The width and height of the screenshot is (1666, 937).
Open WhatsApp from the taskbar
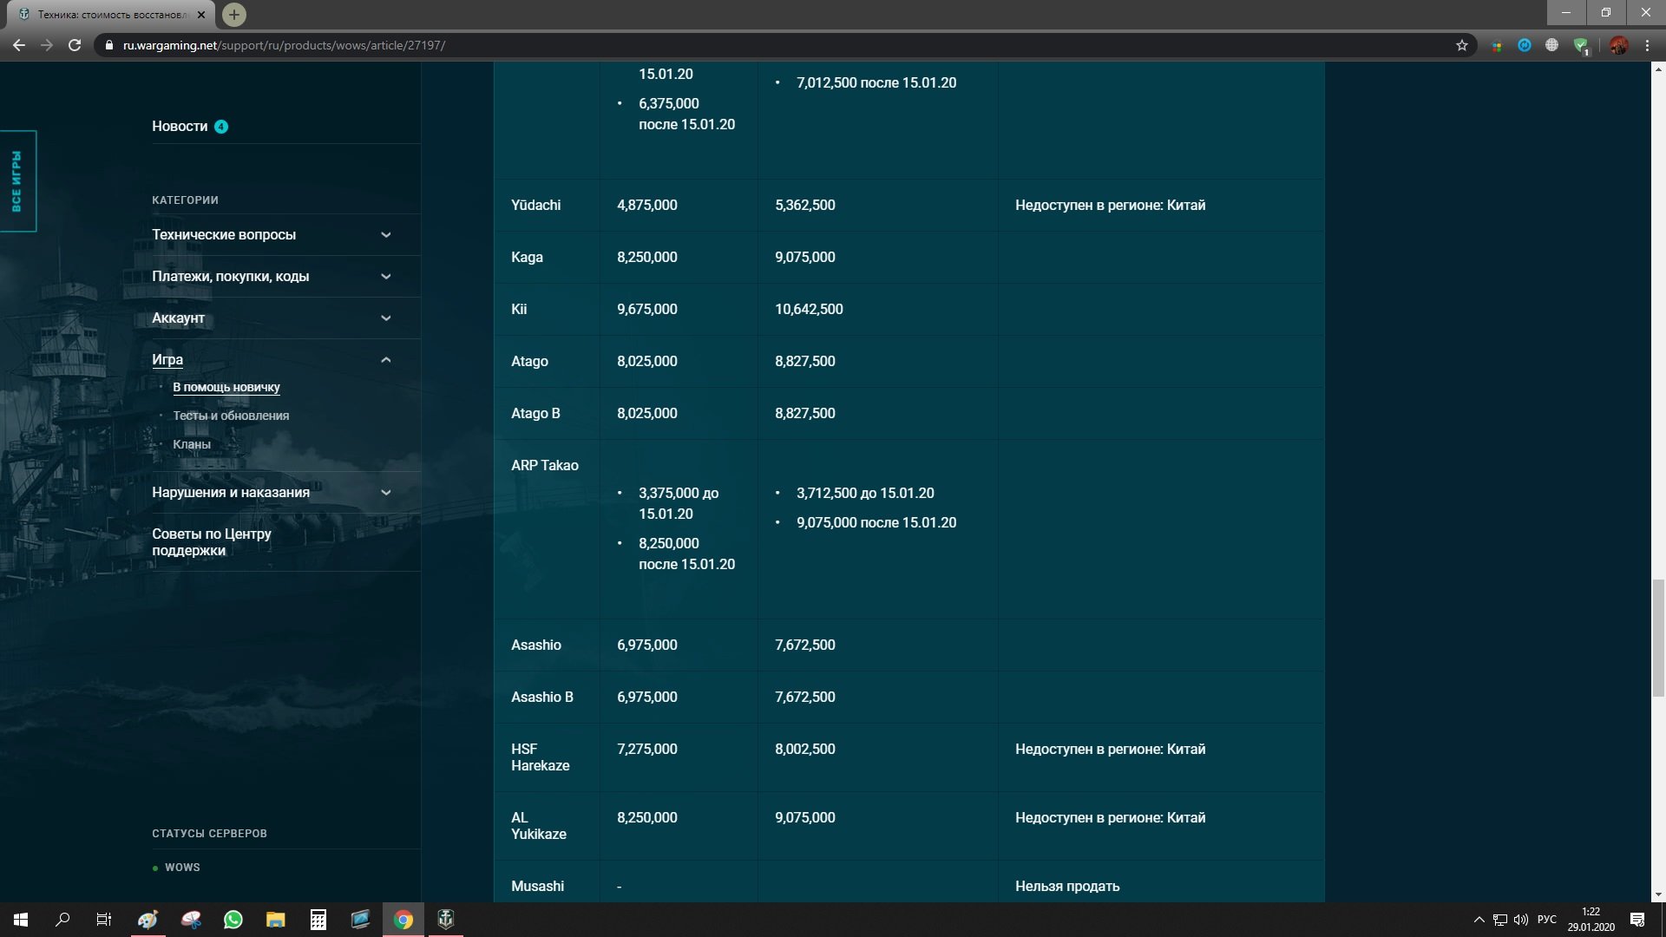point(233,920)
